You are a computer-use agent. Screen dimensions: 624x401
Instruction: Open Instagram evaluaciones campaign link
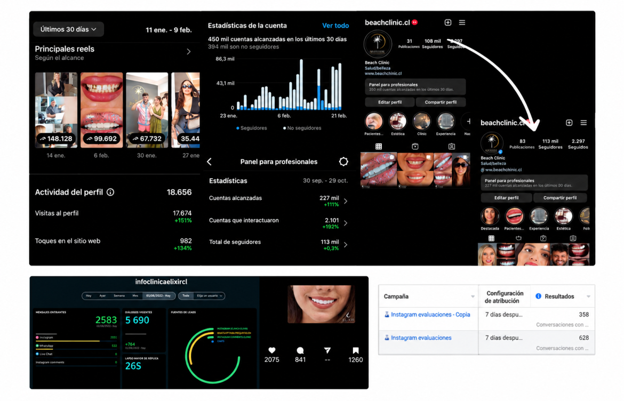[421, 338]
